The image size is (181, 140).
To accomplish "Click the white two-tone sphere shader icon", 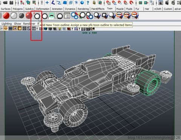I will [14, 16].
